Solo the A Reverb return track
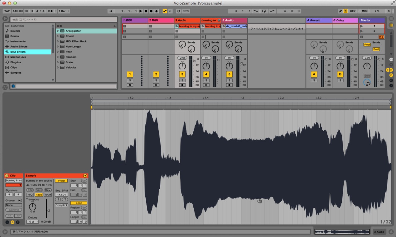The height and width of the screenshot is (237, 396). click(314, 80)
